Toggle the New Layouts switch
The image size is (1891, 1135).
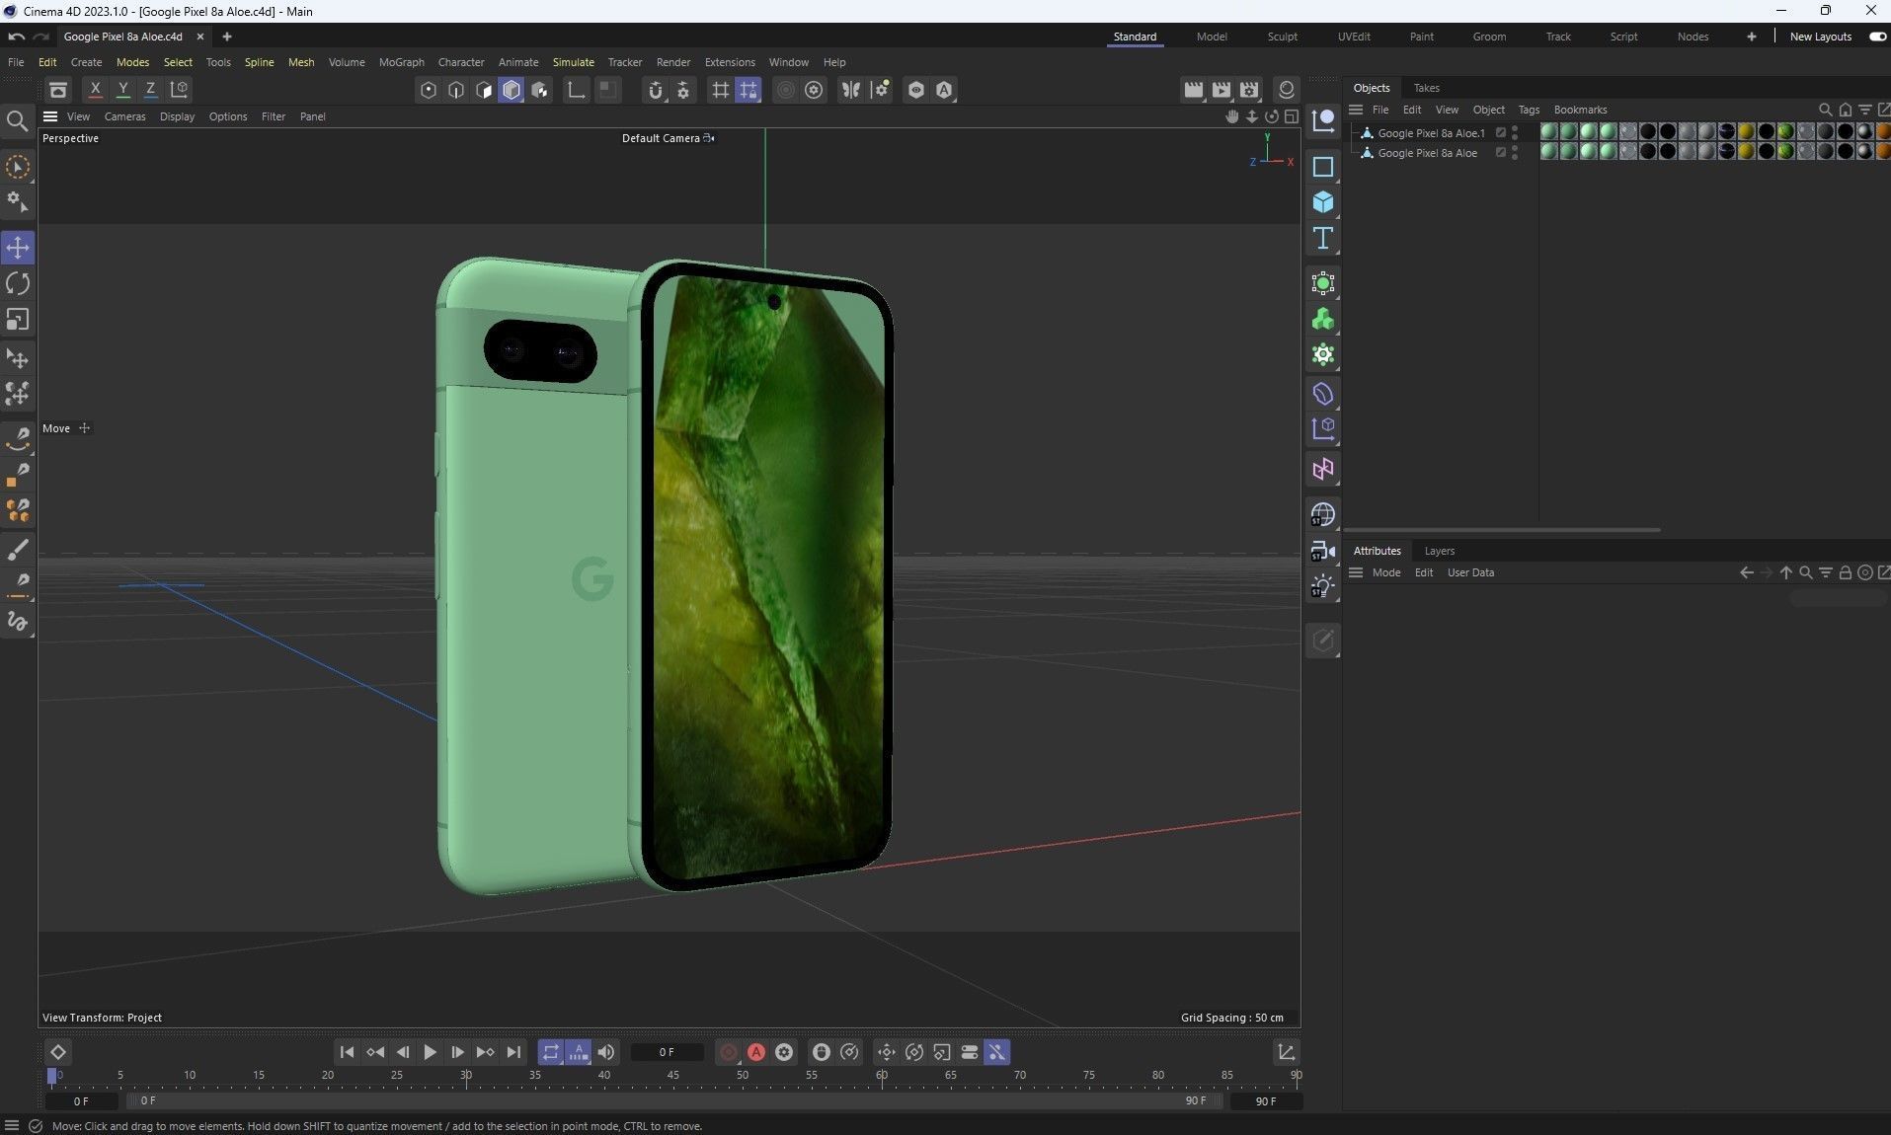point(1877,37)
